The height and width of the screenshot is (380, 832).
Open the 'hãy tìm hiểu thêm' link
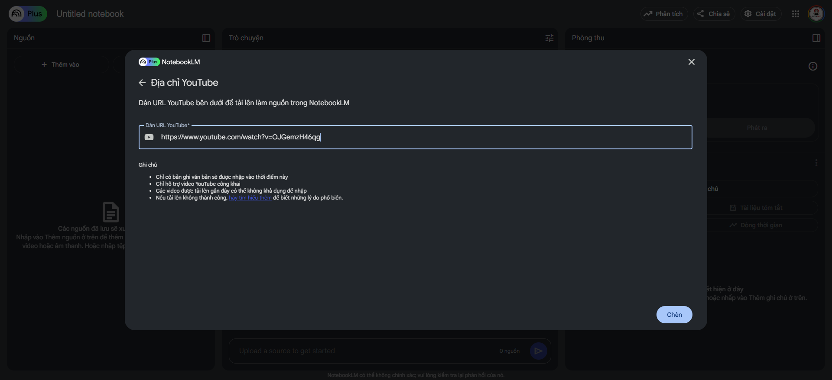pos(250,198)
